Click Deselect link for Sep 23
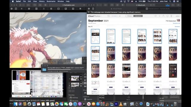 click(x=177, y=26)
